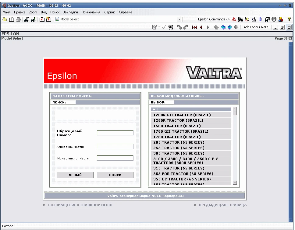Open the Правка menu
This screenshot has width=295, height=230.
[x=20, y=12]
